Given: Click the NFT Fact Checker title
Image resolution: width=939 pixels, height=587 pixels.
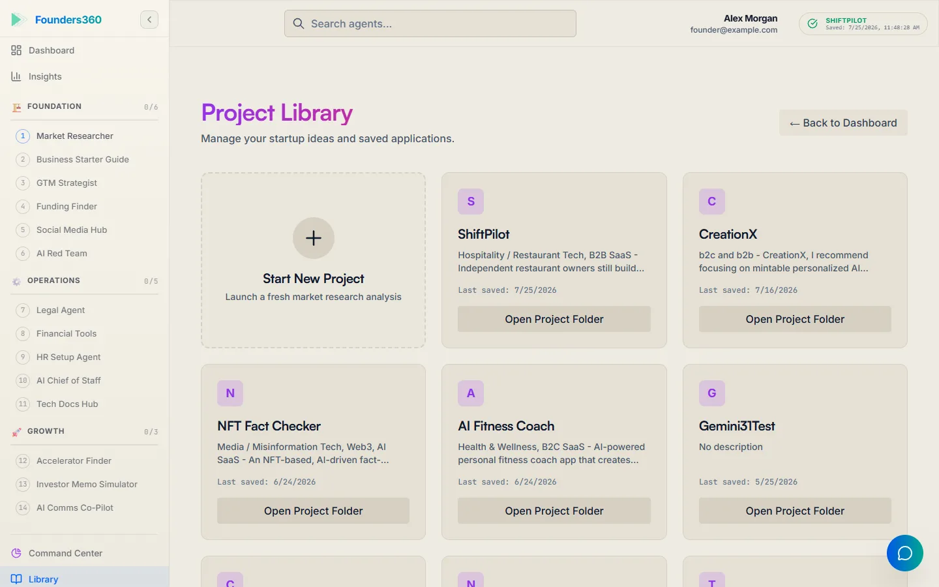Looking at the screenshot, I should coord(269,426).
